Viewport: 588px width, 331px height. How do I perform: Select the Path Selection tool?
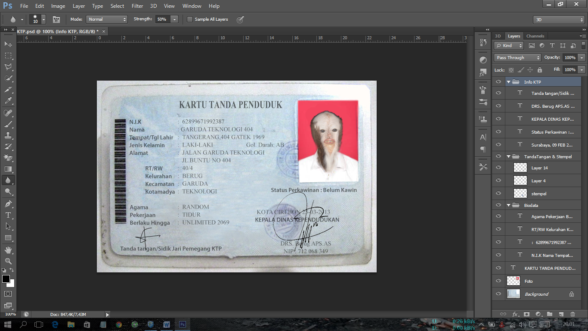8,226
